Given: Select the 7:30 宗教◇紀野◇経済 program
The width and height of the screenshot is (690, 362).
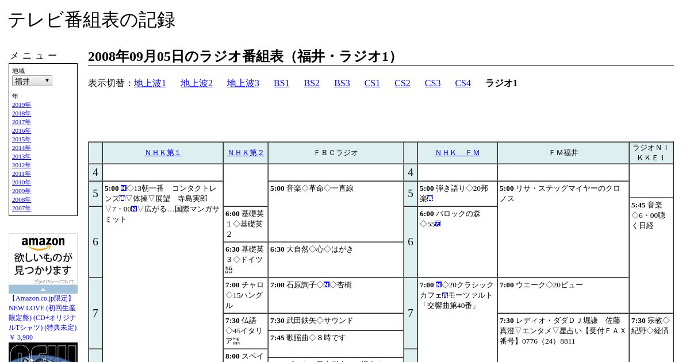Looking at the screenshot, I should (651, 338).
